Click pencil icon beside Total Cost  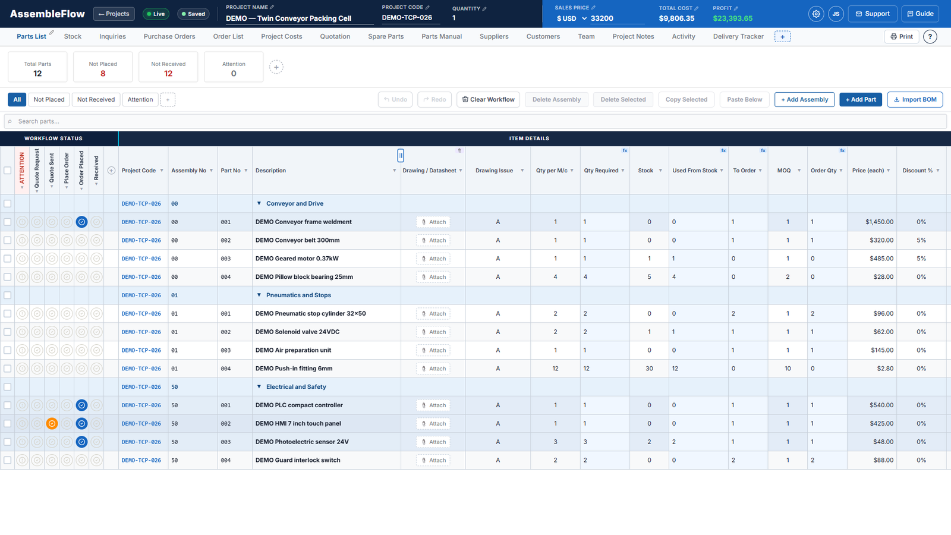tap(697, 8)
